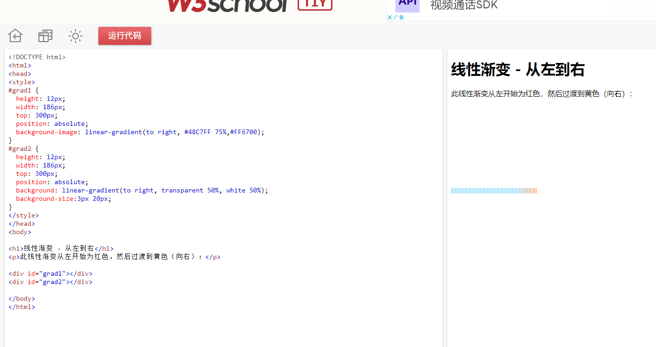Toggle the light/dark theme sun icon
Screen dimensions: 656x347
point(76,36)
